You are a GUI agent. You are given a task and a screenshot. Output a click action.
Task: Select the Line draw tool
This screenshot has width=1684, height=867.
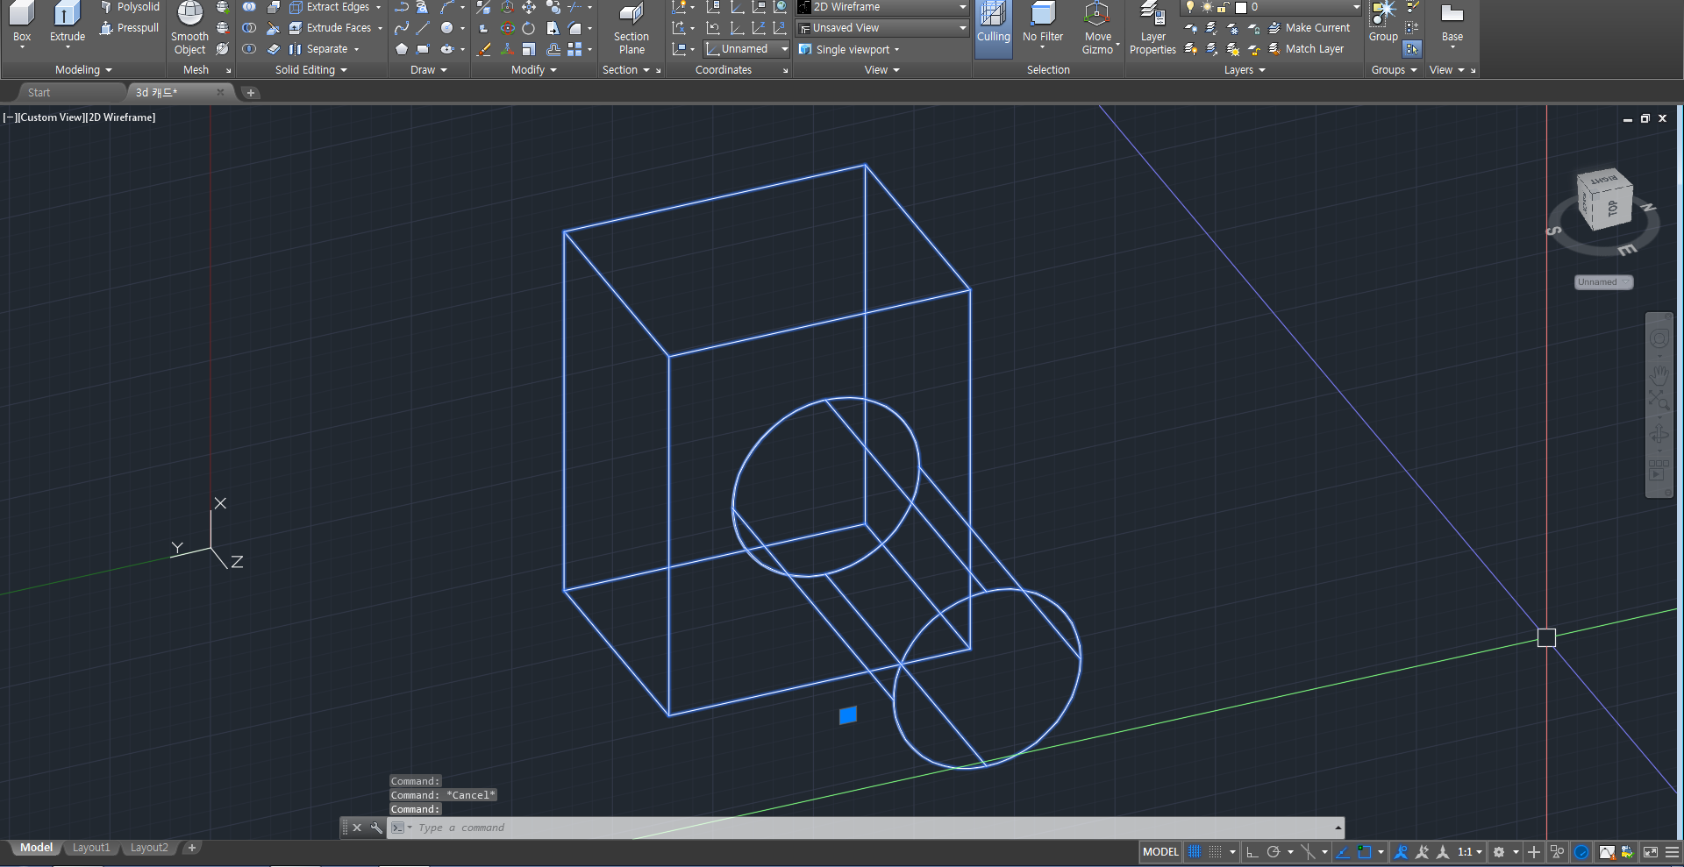(x=423, y=28)
